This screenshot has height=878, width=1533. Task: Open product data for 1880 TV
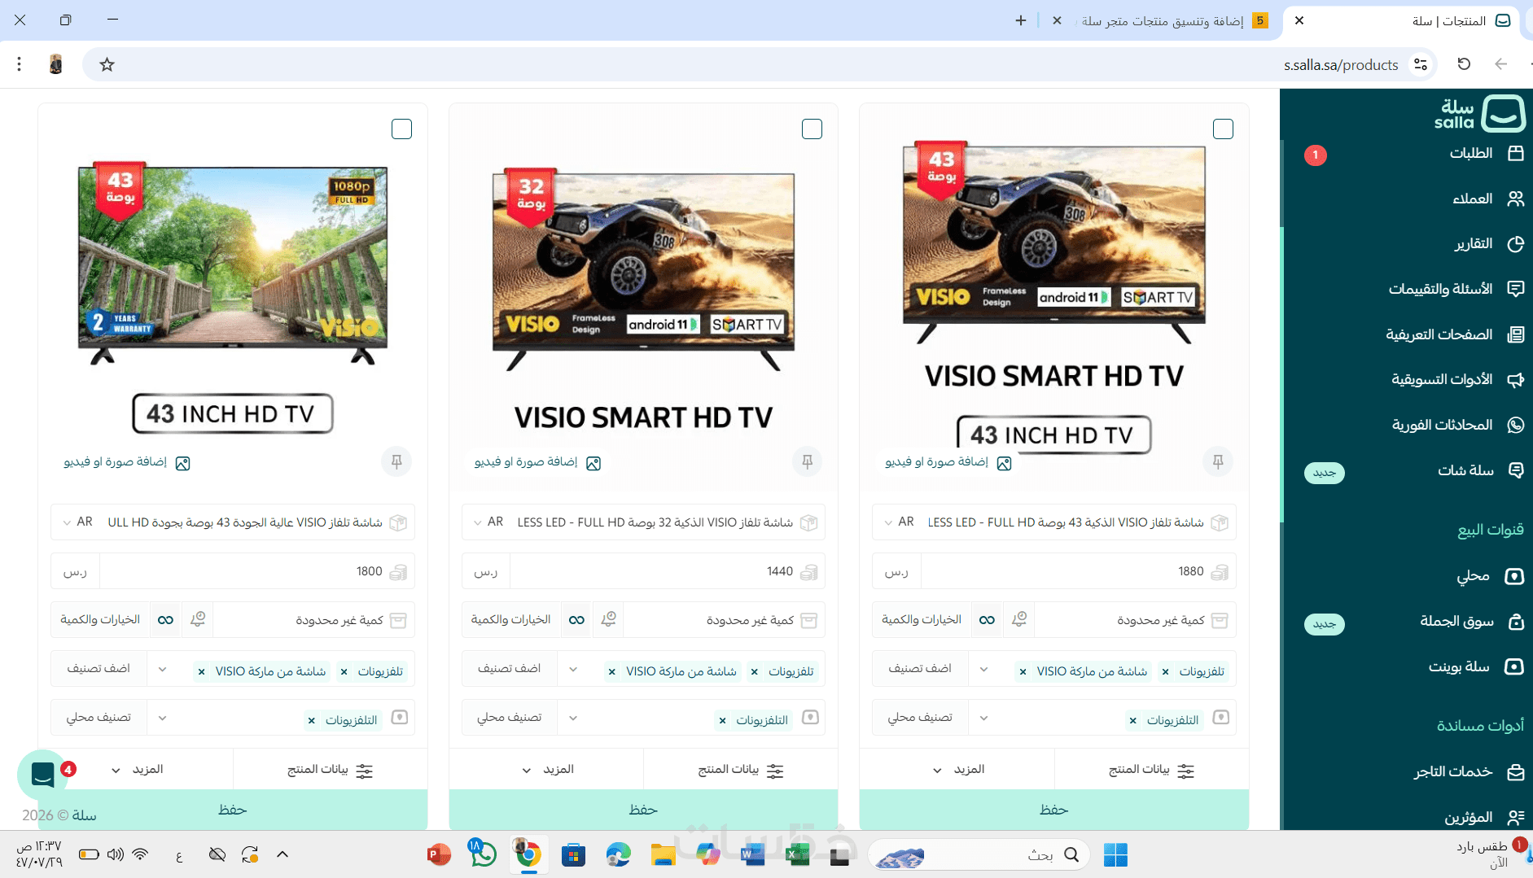pyautogui.click(x=1151, y=770)
